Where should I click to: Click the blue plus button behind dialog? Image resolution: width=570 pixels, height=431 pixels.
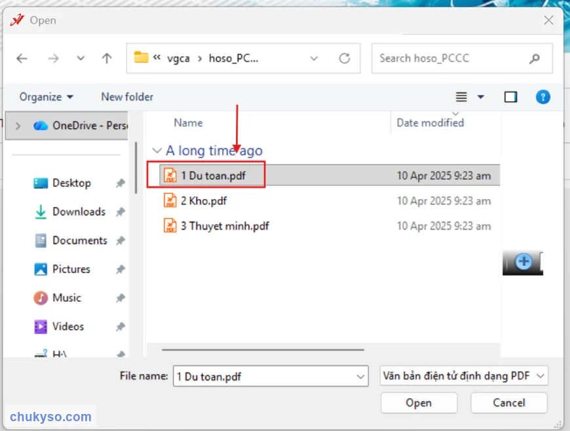click(x=523, y=261)
